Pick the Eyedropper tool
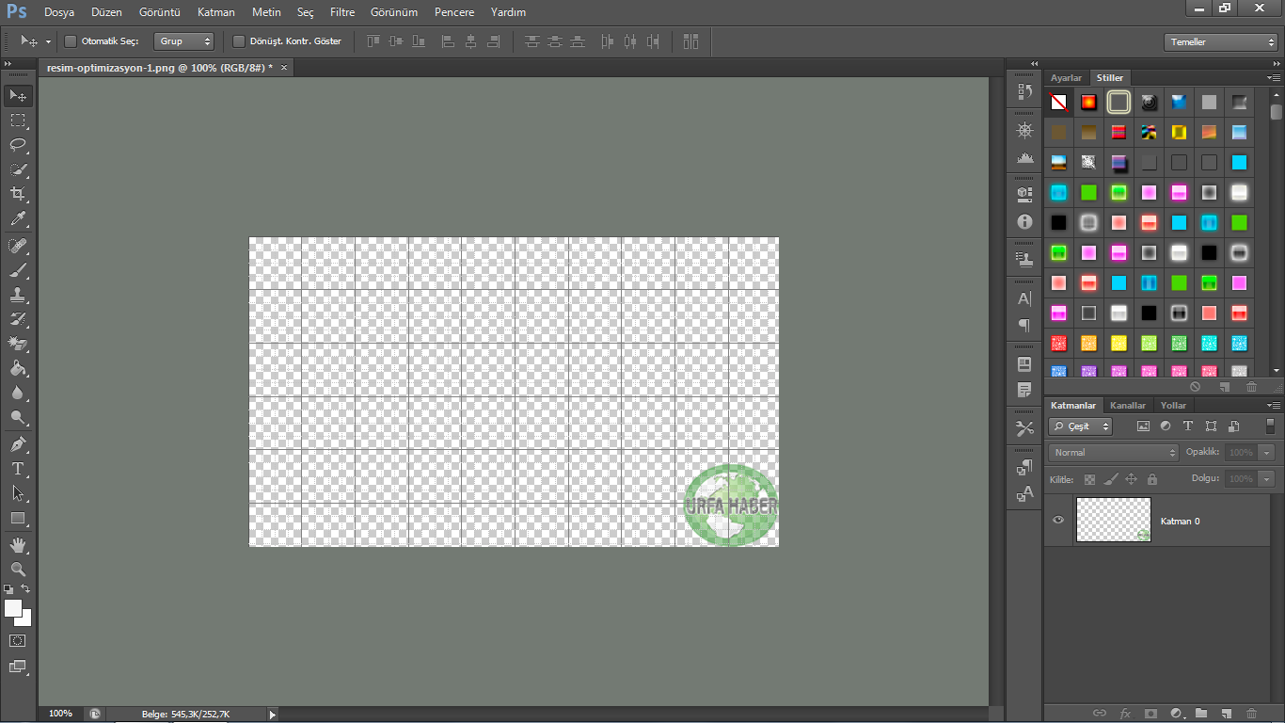 pyautogui.click(x=18, y=219)
